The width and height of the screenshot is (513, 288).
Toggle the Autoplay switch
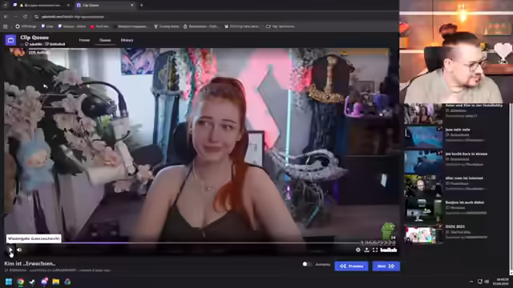coord(306,264)
